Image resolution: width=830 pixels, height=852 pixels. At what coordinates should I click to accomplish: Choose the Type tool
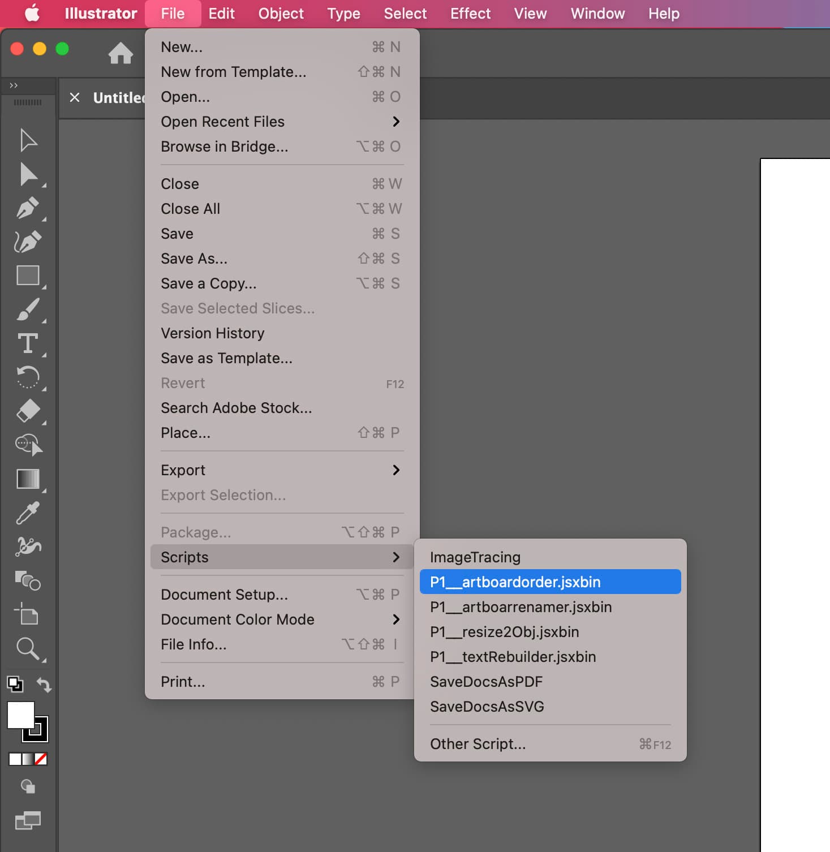click(x=28, y=344)
